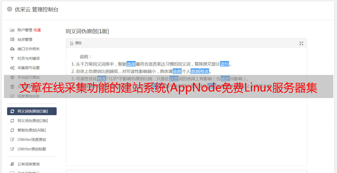Viewport: 337px width, 173px height.
Task: Go to UWriter原创标题 page
Action: 32,149
